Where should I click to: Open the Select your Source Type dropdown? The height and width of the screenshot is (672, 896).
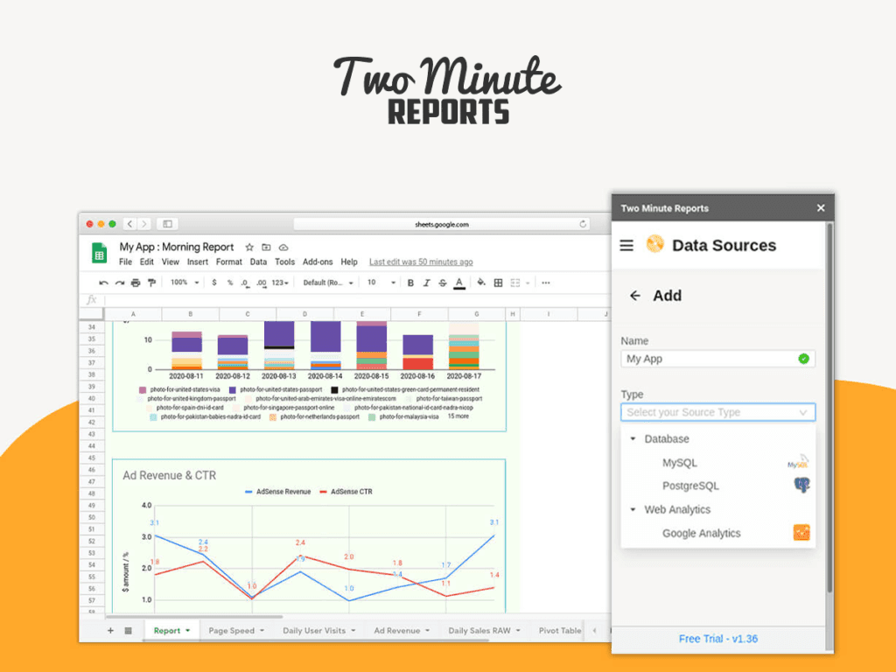pyautogui.click(x=717, y=413)
